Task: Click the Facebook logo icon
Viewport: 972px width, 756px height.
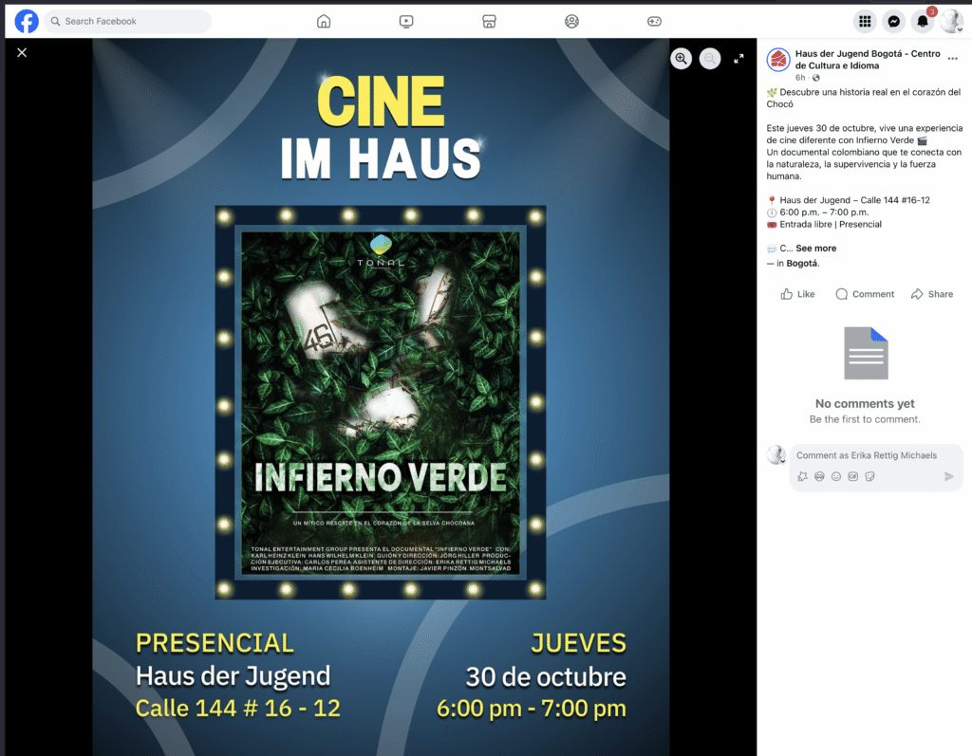Action: pos(27,21)
